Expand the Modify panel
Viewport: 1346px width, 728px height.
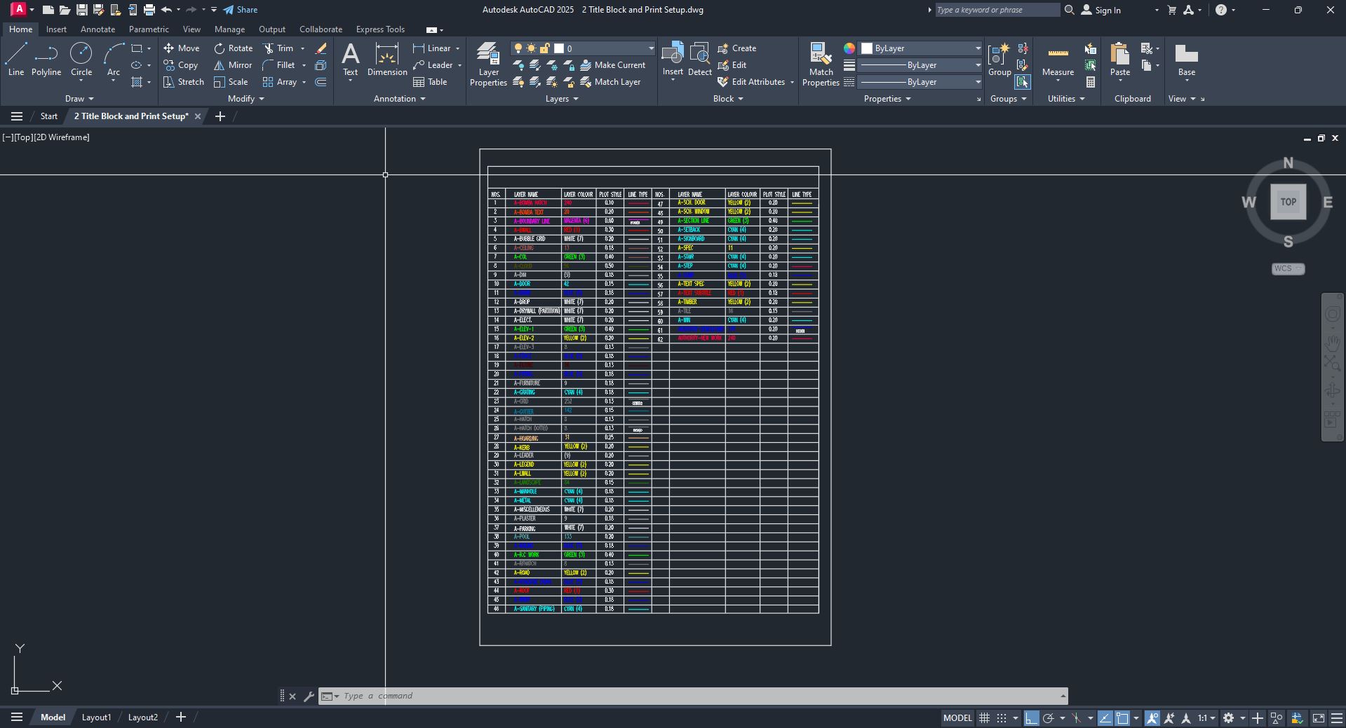[245, 99]
